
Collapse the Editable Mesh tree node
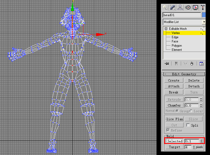[166, 29]
